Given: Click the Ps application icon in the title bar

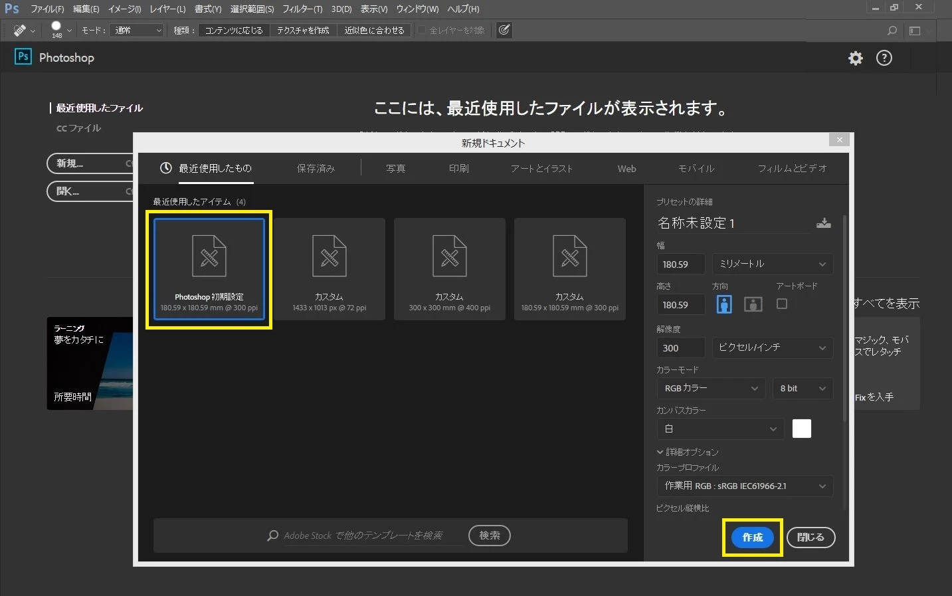Looking at the screenshot, I should pyautogui.click(x=12, y=8).
